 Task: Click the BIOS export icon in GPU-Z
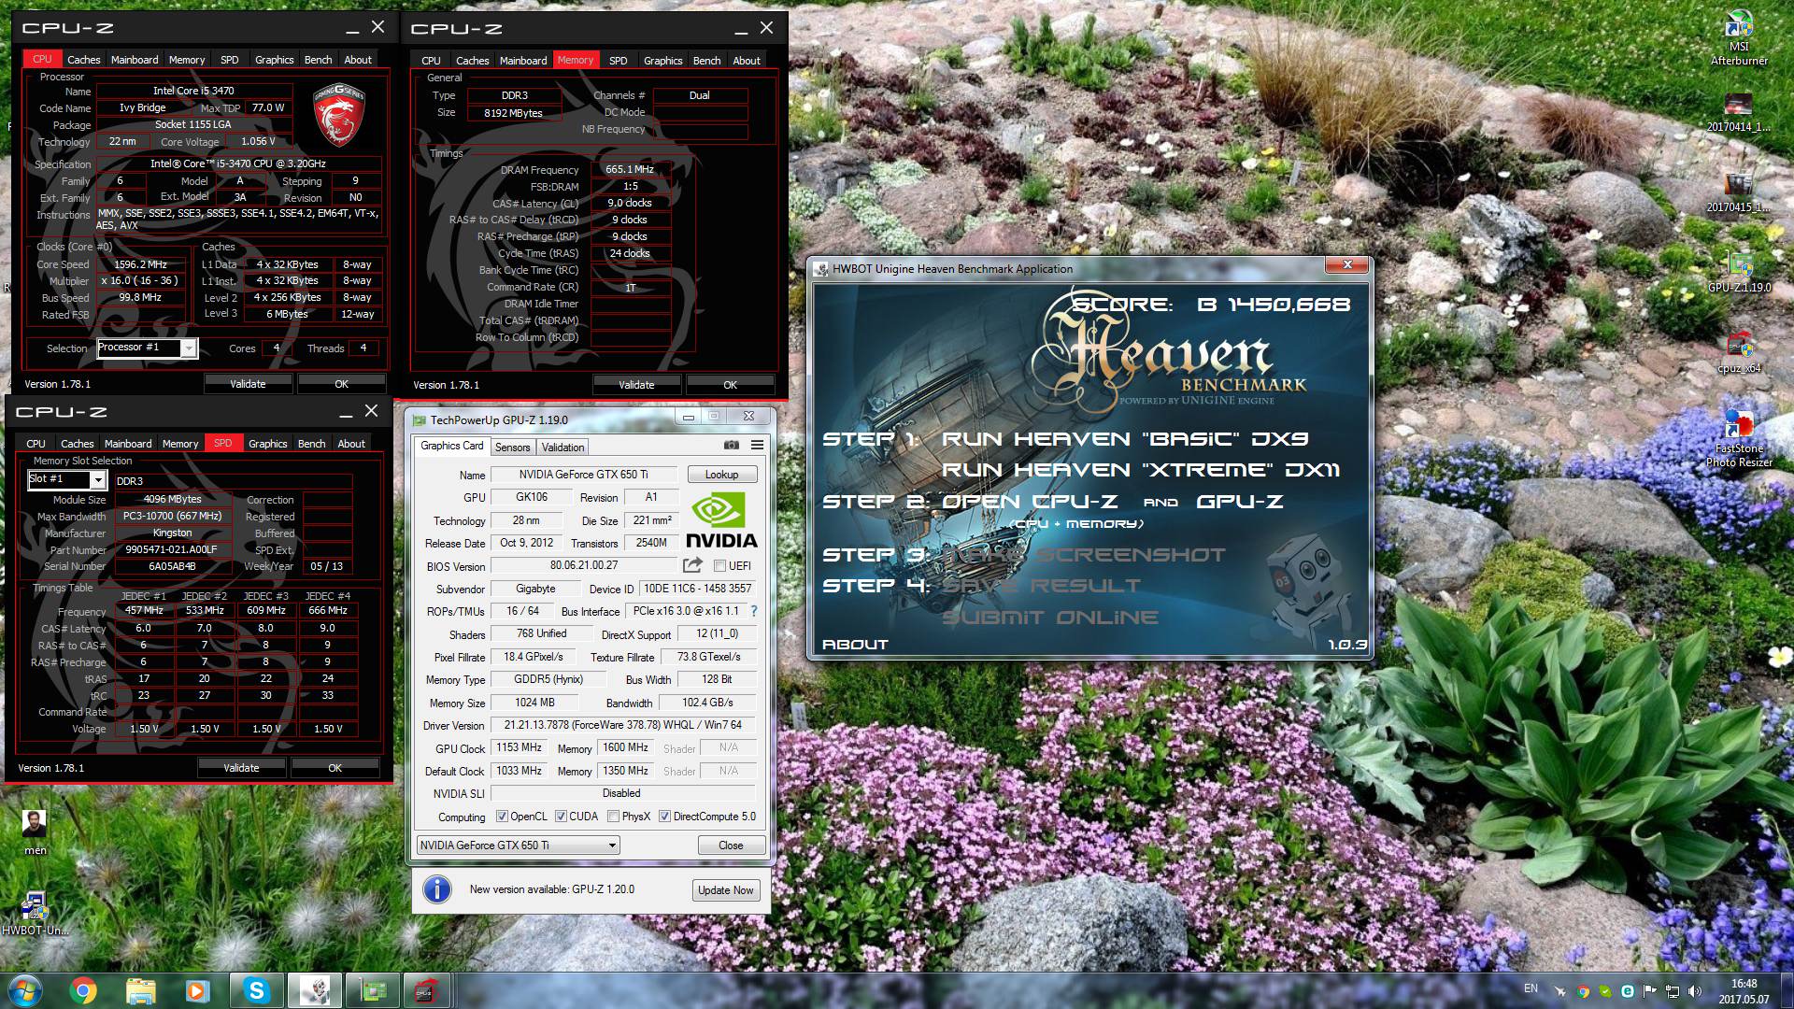click(x=692, y=565)
